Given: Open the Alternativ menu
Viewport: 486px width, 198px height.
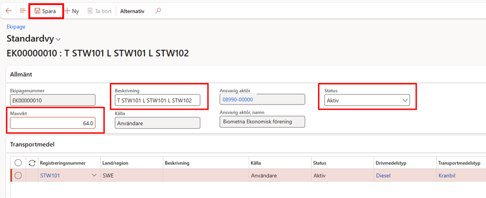Looking at the screenshot, I should click(132, 11).
